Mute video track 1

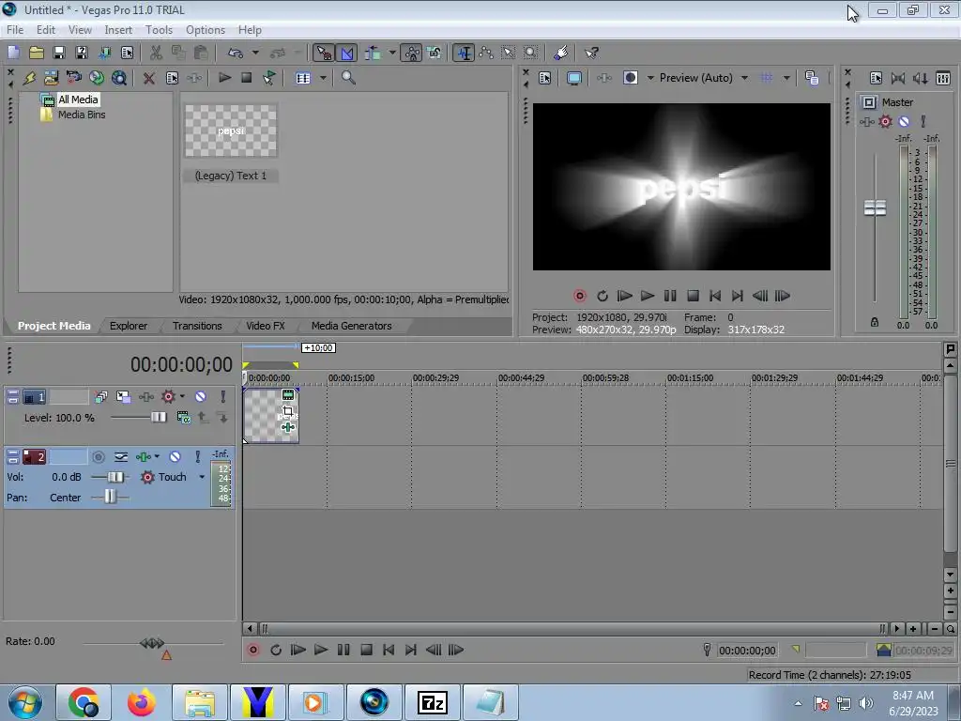200,397
